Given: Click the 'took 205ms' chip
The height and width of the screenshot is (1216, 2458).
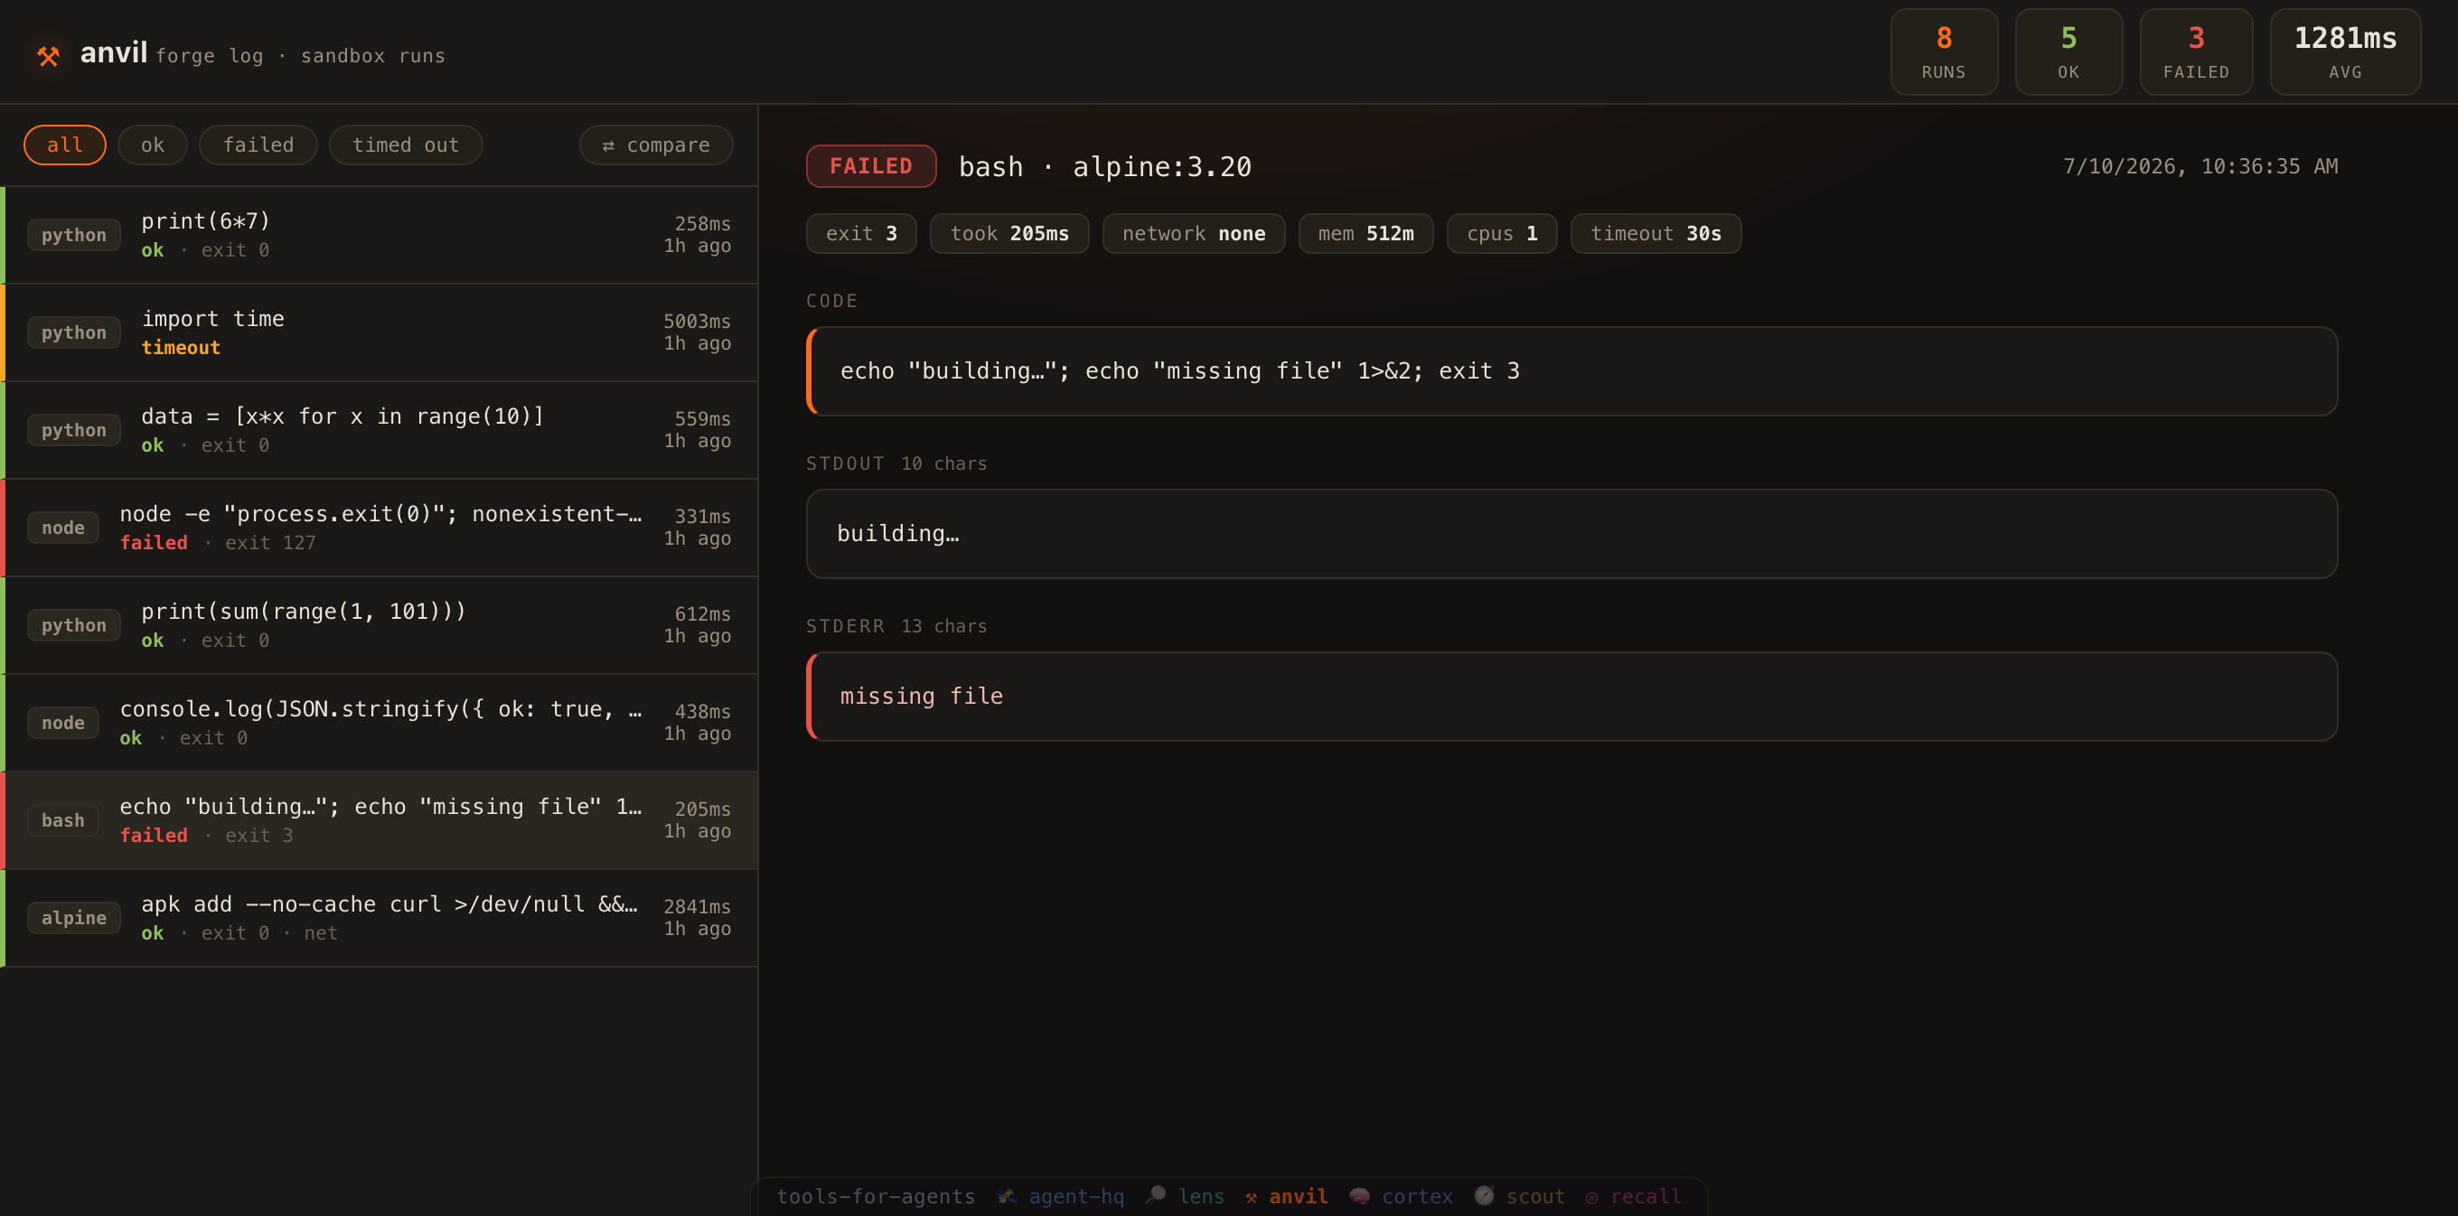Looking at the screenshot, I should point(1009,234).
